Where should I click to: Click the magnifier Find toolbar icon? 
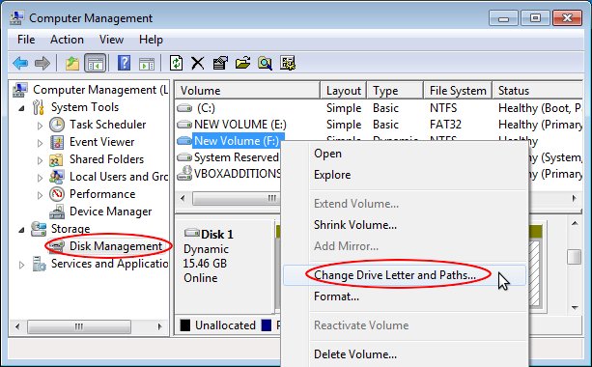click(265, 63)
